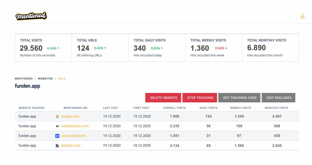Click the total URLs up arrow

click(105, 48)
